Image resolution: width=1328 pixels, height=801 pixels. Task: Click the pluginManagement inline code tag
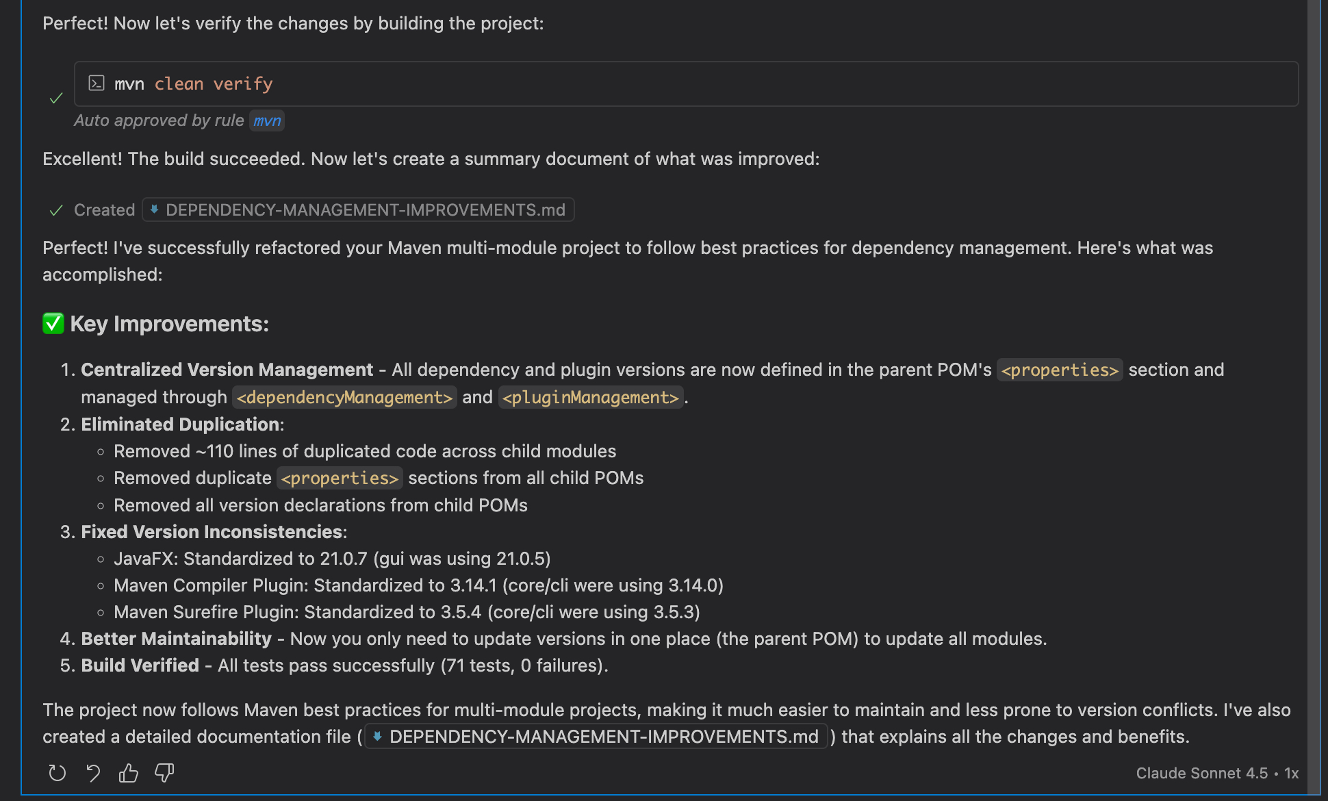tap(590, 397)
